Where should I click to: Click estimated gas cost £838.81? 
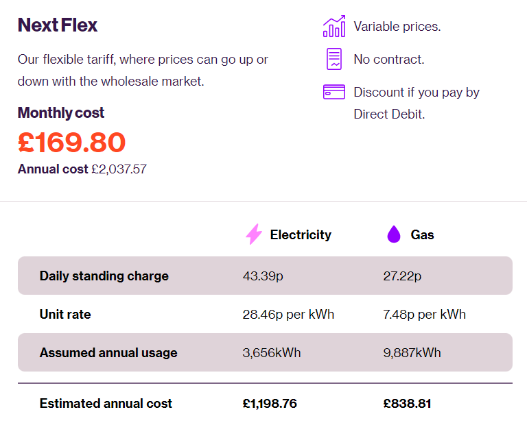pos(407,403)
